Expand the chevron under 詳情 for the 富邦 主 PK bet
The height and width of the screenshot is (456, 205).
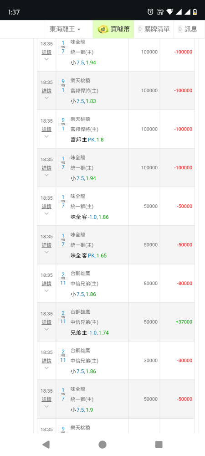point(46,136)
